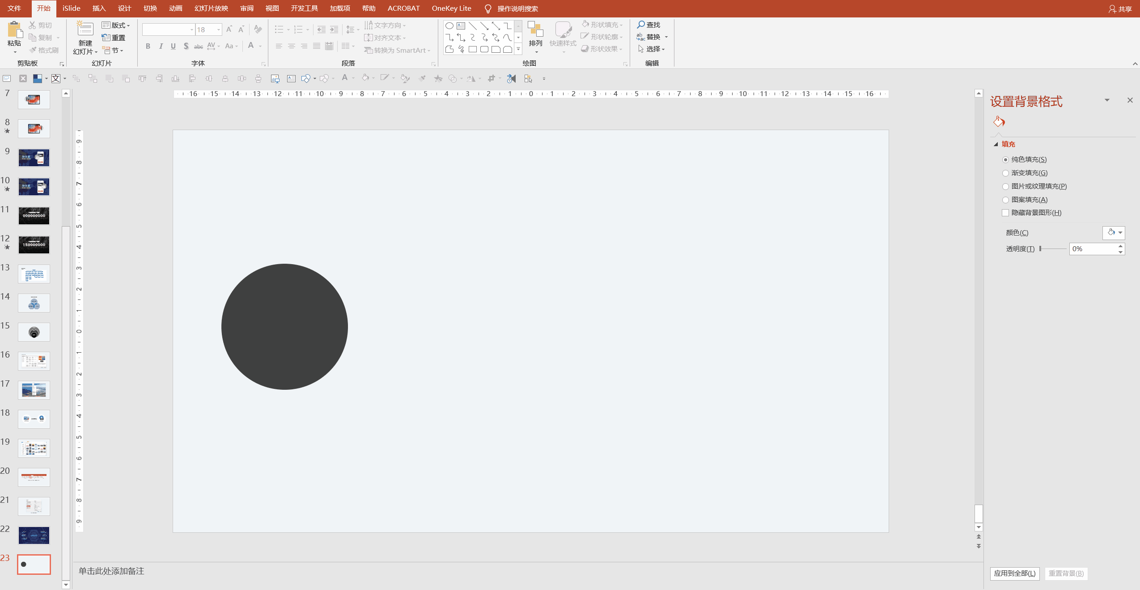Close the Format Background pane
This screenshot has height=590, width=1140.
[1130, 100]
